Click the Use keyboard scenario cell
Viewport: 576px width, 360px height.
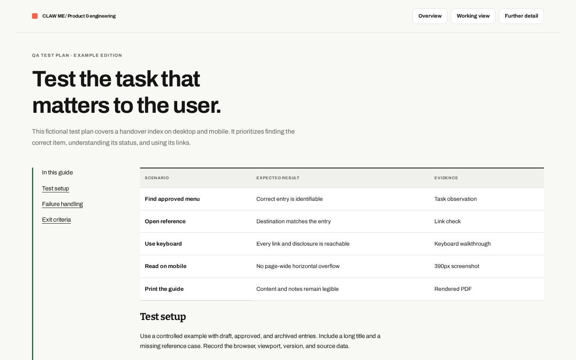[x=196, y=244]
